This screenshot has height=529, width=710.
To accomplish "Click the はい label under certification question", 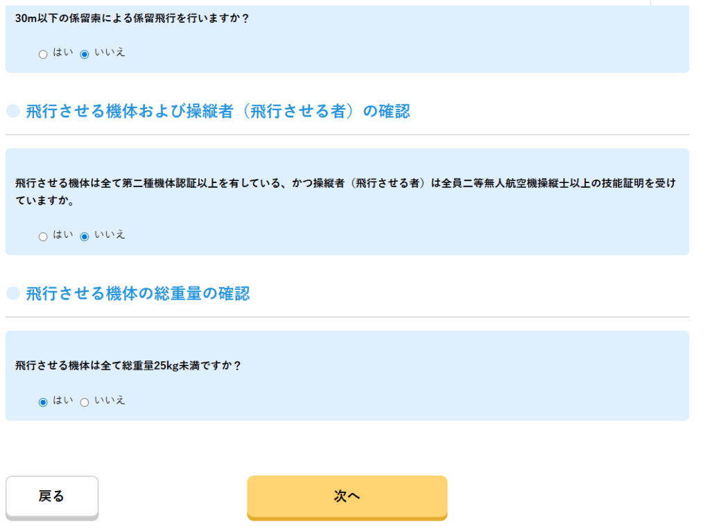I will click(63, 235).
